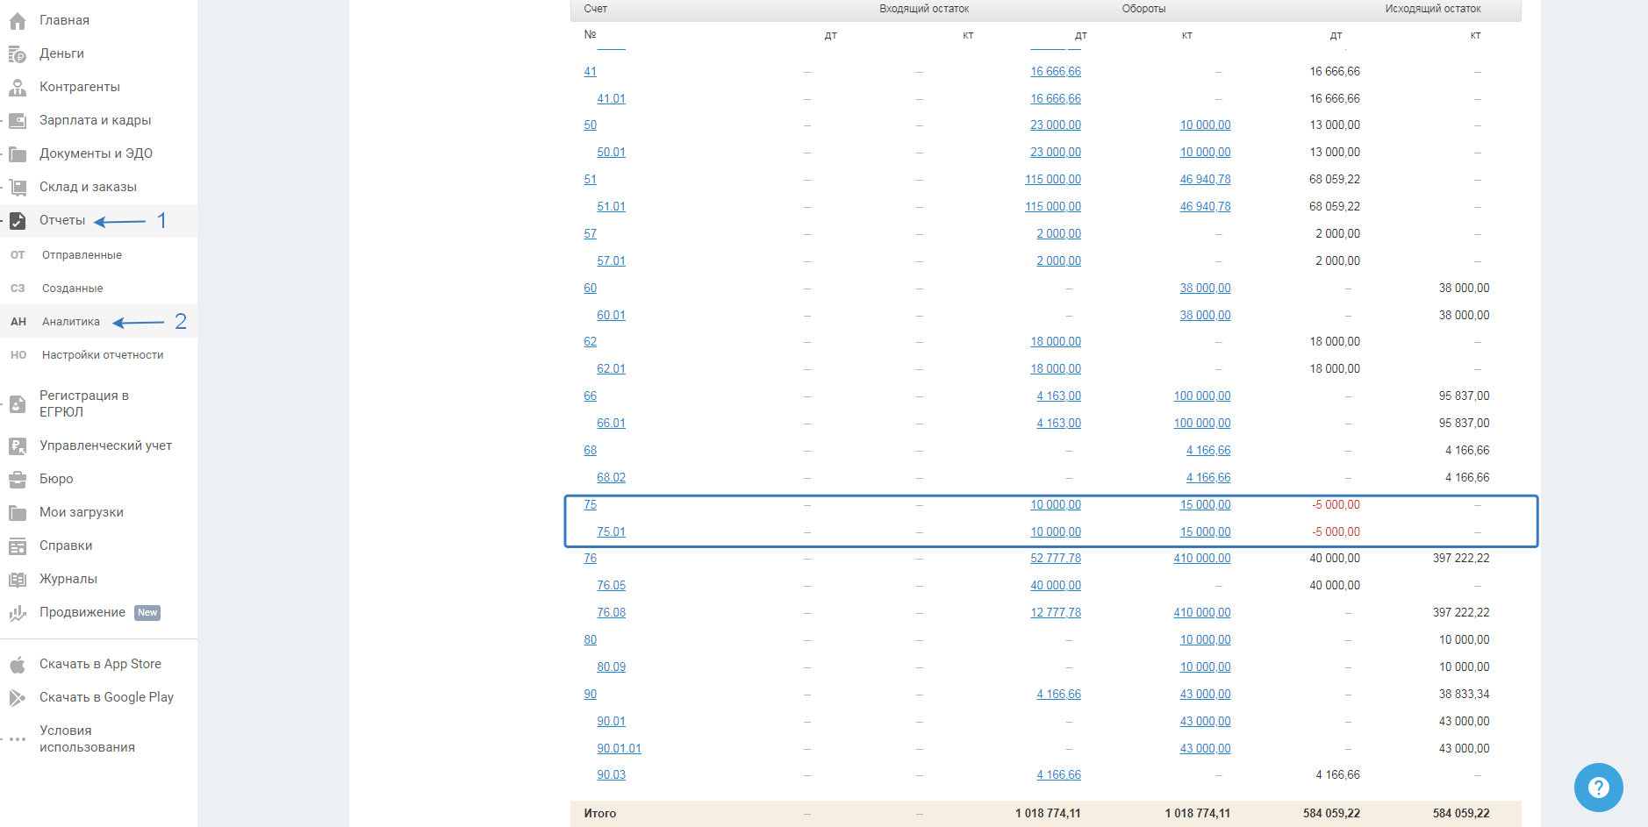Open the help question-mark button
The image size is (1648, 827).
point(1598,788)
